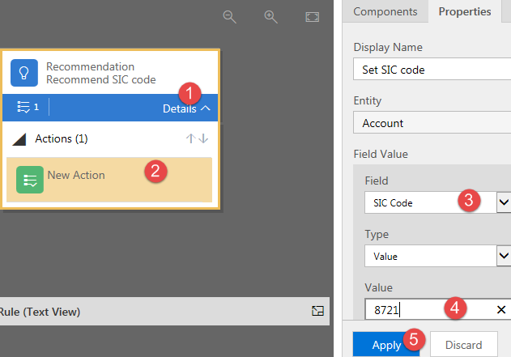Open the Field dropdown showing SIC Code
The image size is (511, 357).
[503, 202]
